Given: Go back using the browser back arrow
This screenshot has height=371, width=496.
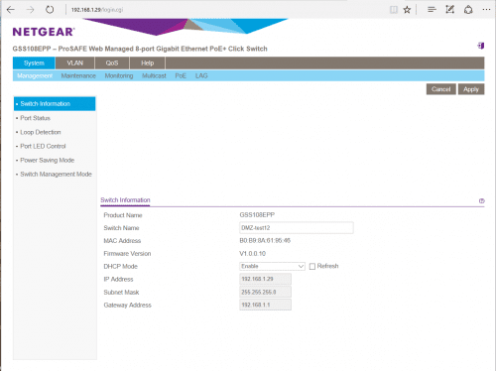Looking at the screenshot, I should click(11, 10).
